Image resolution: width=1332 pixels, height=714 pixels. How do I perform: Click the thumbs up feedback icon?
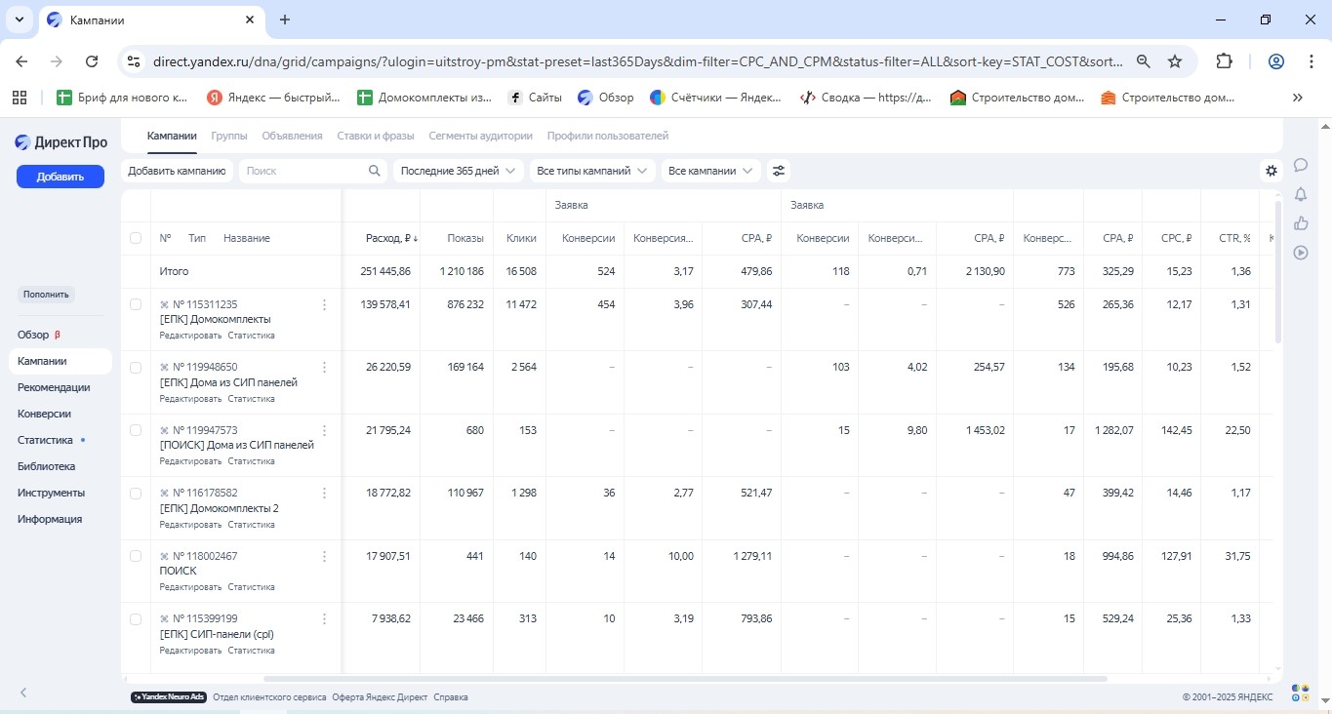coord(1301,223)
